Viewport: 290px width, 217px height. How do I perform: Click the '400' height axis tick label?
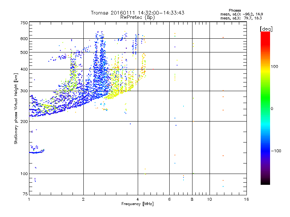click(24, 69)
